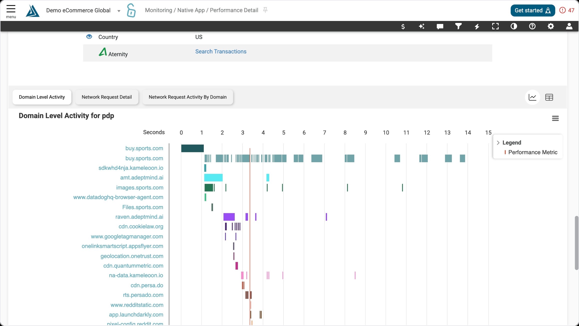Open the chart hamburger options menu
579x326 pixels.
[x=555, y=118]
